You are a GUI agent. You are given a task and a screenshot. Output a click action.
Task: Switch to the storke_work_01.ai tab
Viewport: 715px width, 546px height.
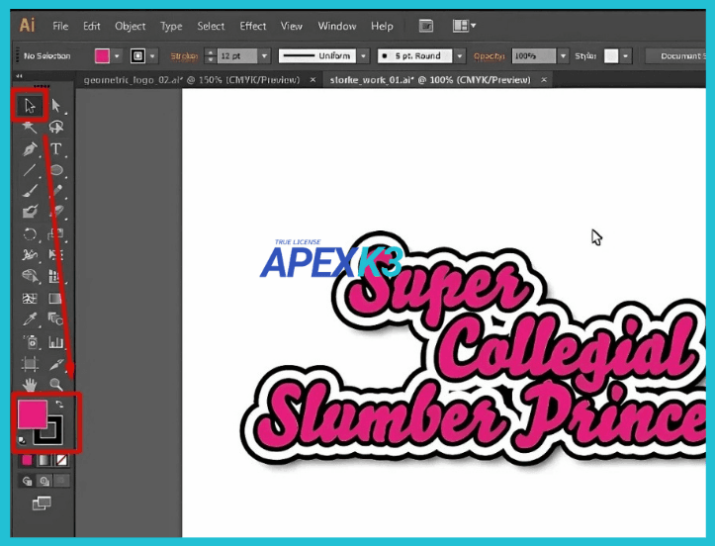click(430, 80)
